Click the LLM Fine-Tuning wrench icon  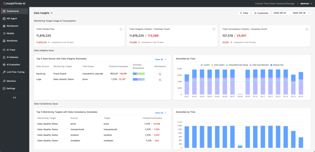[x=4, y=72]
